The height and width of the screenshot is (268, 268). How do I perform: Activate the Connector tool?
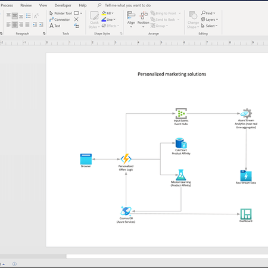60,20
